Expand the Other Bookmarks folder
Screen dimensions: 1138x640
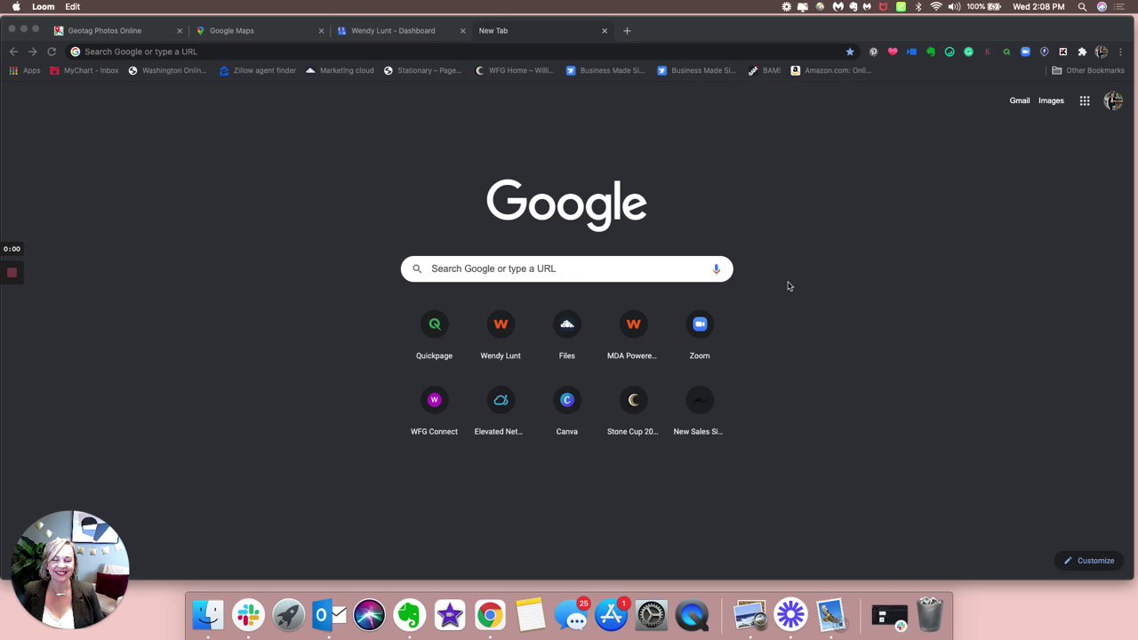click(x=1087, y=70)
